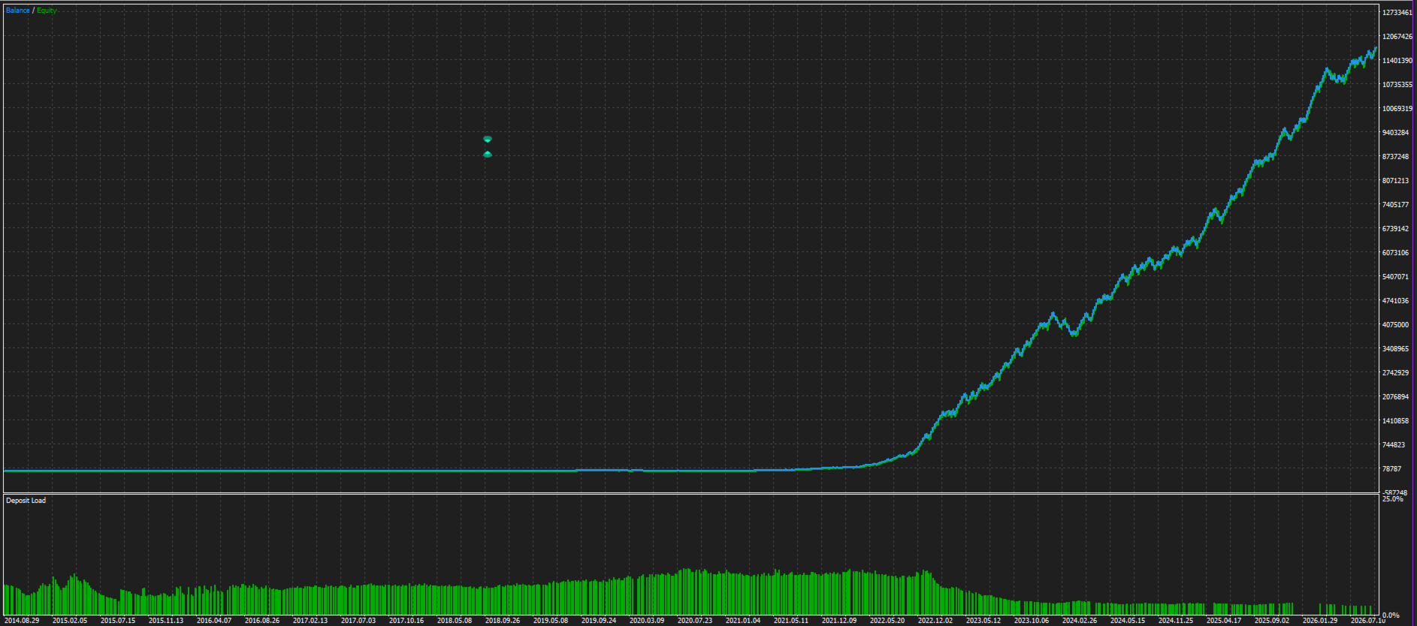Select the 12733461 value on the axis
The image size is (1417, 626).
tap(1397, 13)
